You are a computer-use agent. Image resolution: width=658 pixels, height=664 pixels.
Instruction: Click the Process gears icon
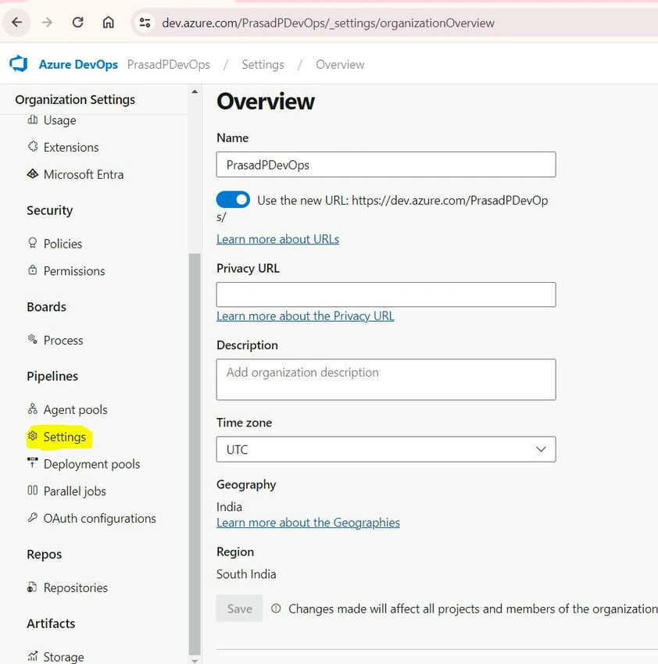pos(33,339)
